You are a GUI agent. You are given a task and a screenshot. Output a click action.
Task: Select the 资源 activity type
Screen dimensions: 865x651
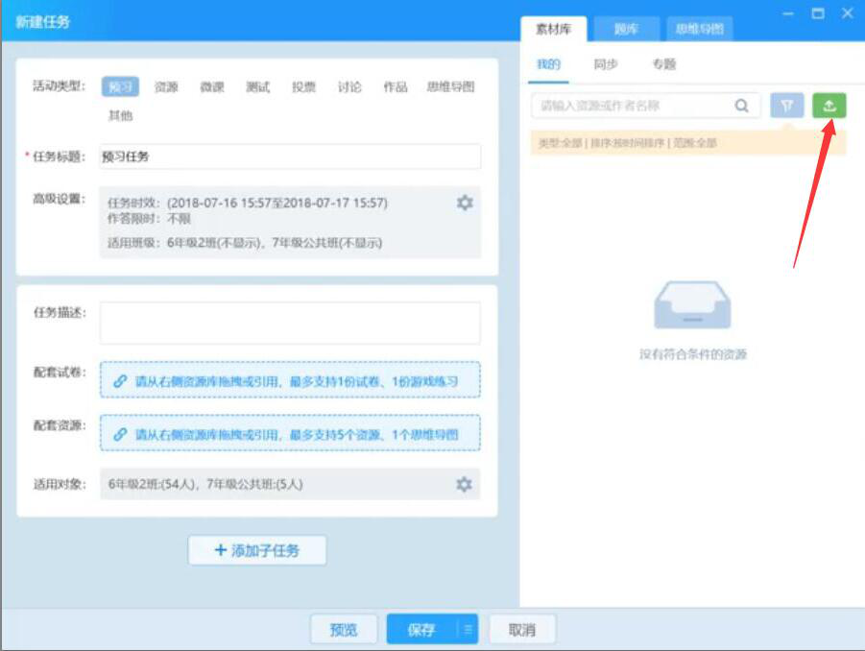tap(165, 84)
